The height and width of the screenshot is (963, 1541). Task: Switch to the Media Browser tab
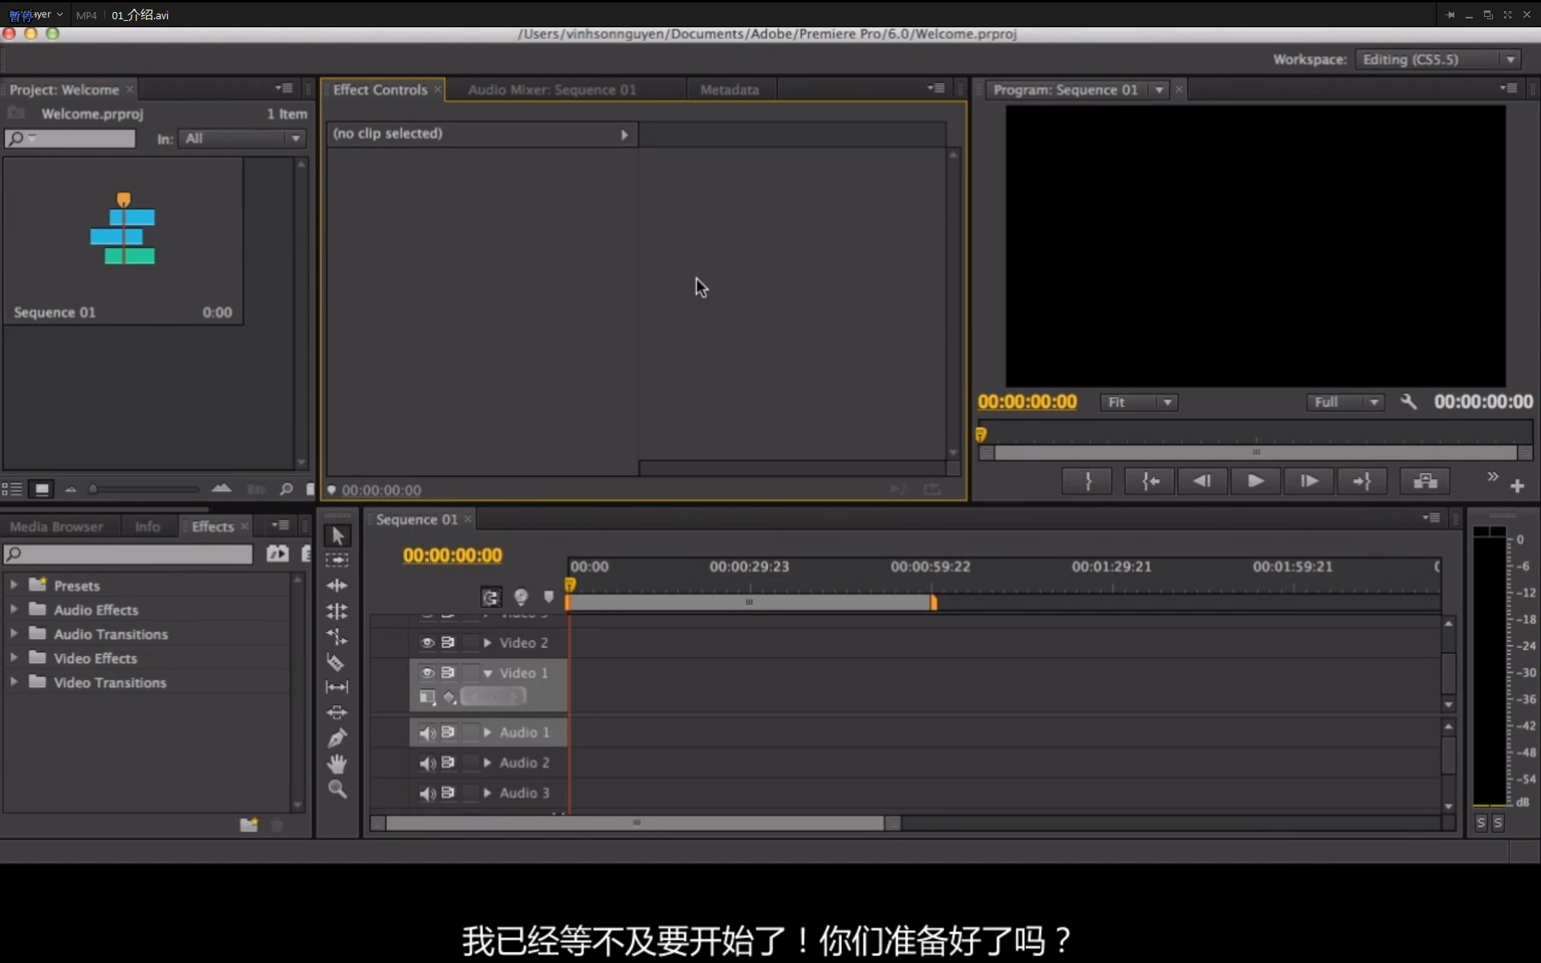pos(56,526)
